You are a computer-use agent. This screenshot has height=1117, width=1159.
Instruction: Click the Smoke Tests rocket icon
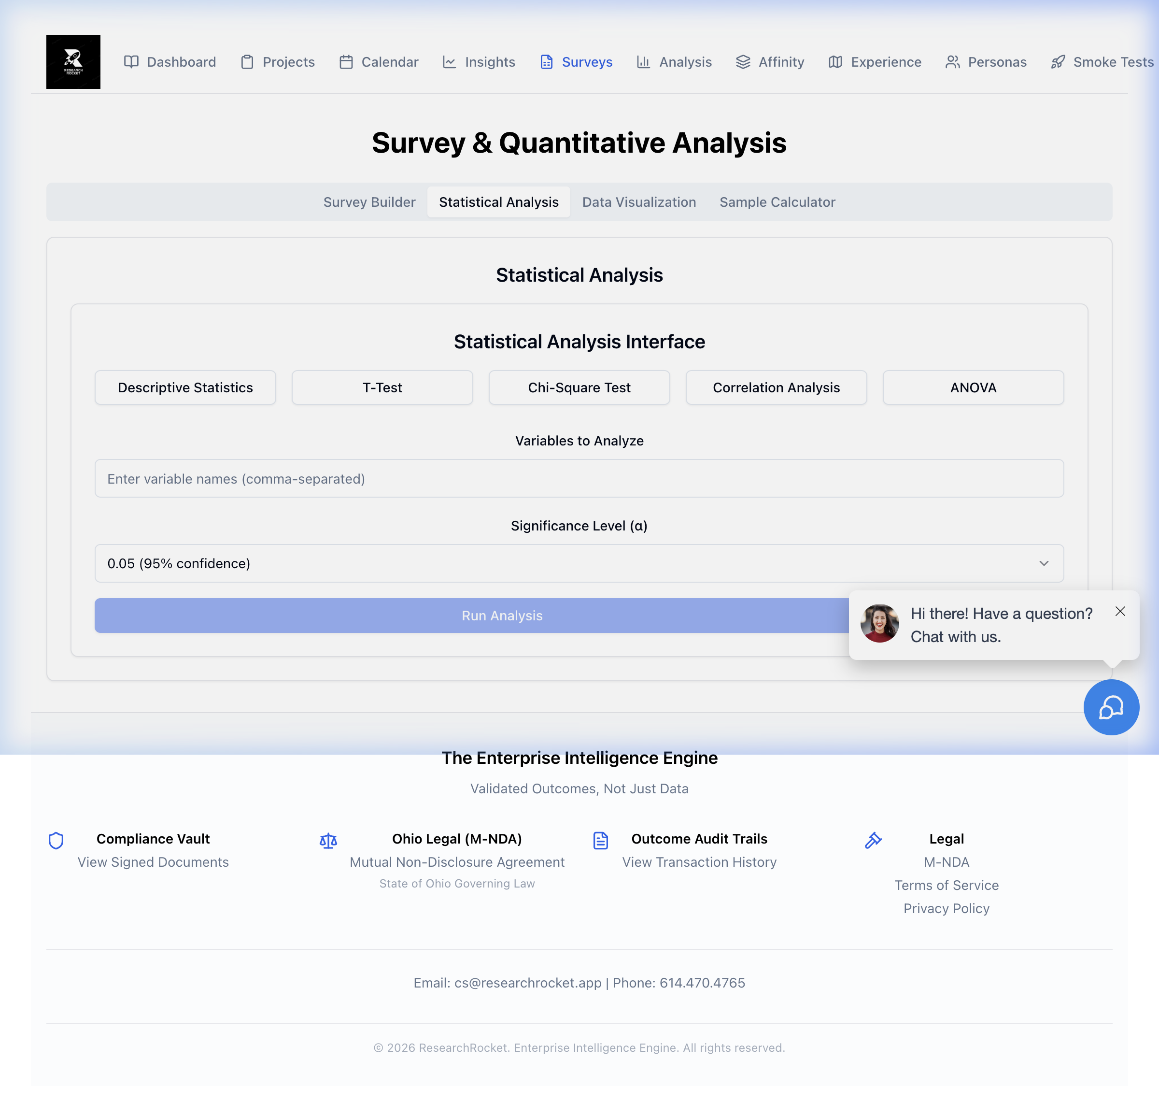(1058, 62)
